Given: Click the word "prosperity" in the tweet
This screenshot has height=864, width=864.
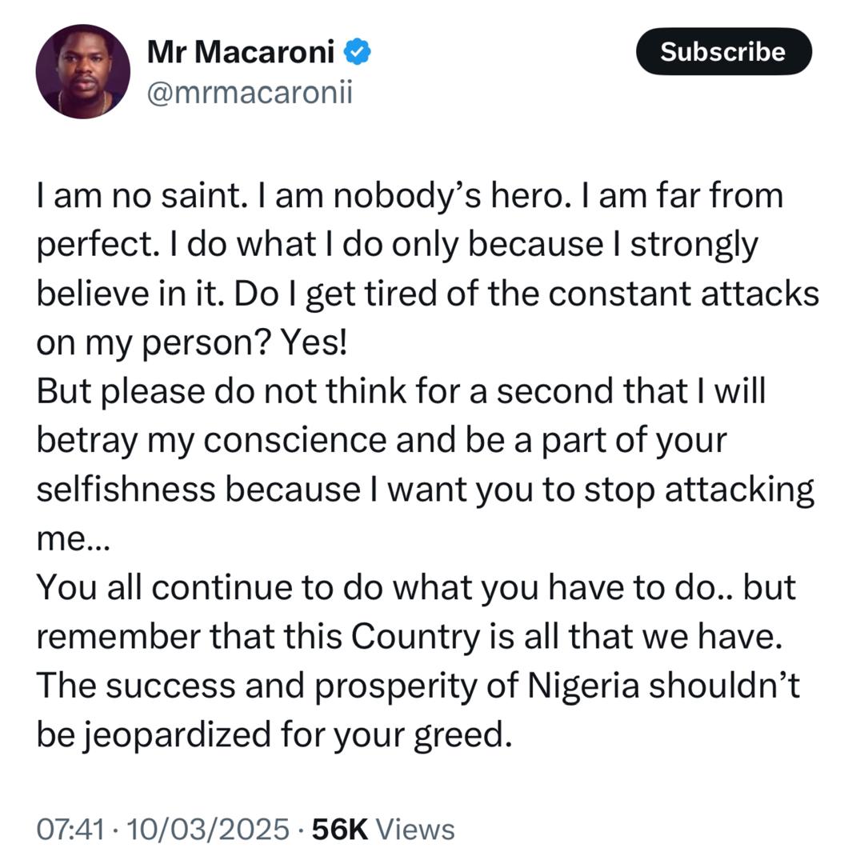Looking at the screenshot, I should click(x=410, y=686).
